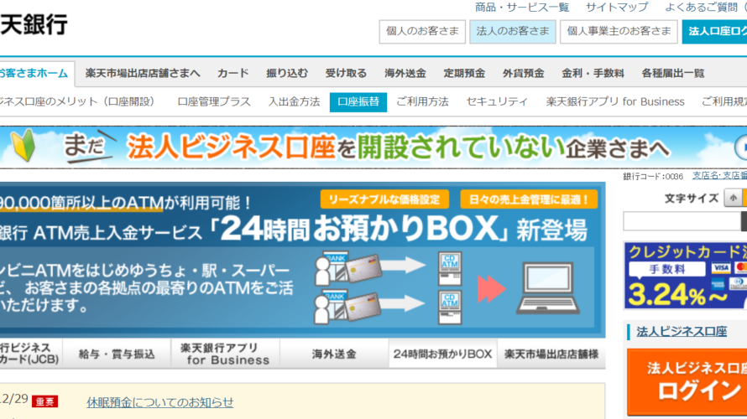Click VISA card logo in ad
Viewport: 747px width, 419px height.
pyautogui.click(x=721, y=268)
